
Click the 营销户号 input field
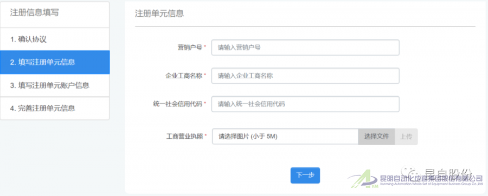(x=305, y=48)
